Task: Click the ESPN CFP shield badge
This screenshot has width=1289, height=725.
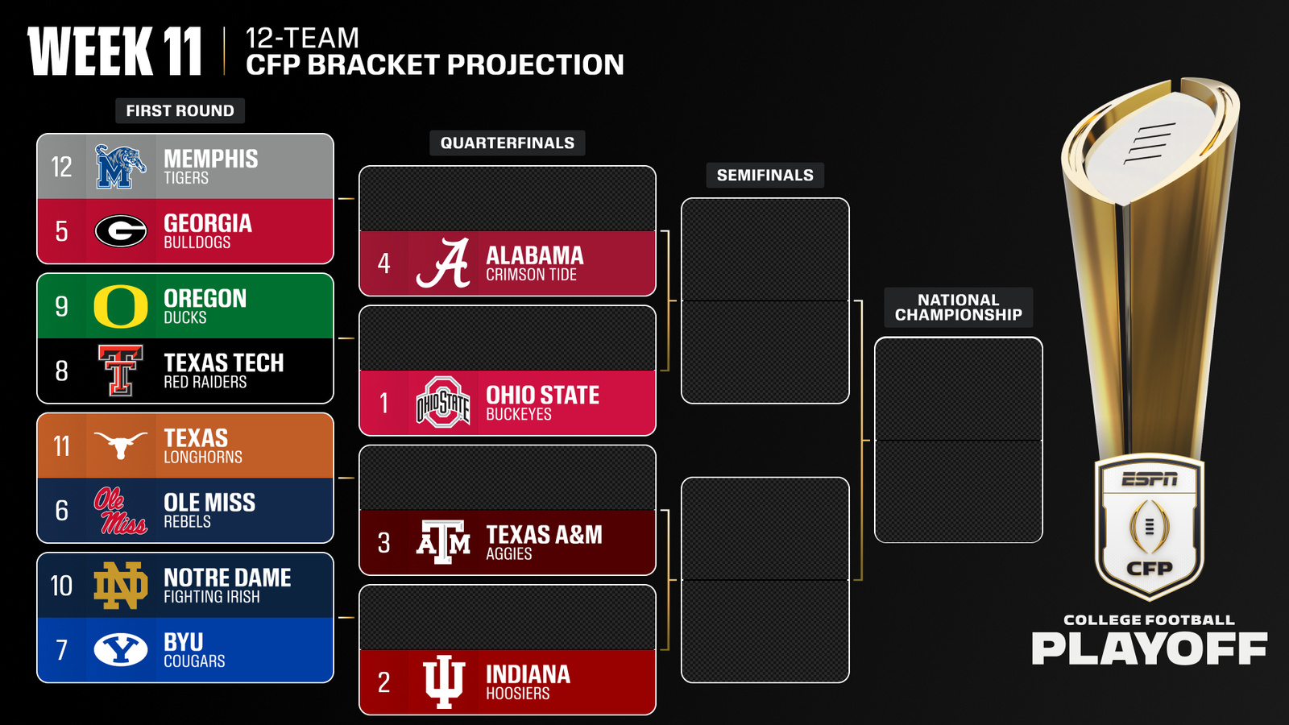Action: click(x=1150, y=527)
